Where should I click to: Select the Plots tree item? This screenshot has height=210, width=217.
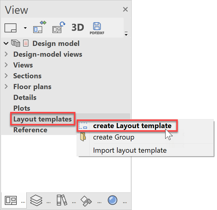(22, 108)
